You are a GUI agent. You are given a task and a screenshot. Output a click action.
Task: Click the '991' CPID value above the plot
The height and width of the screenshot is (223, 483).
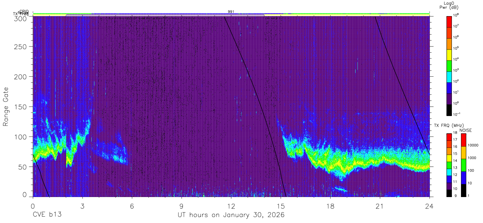[x=231, y=12]
